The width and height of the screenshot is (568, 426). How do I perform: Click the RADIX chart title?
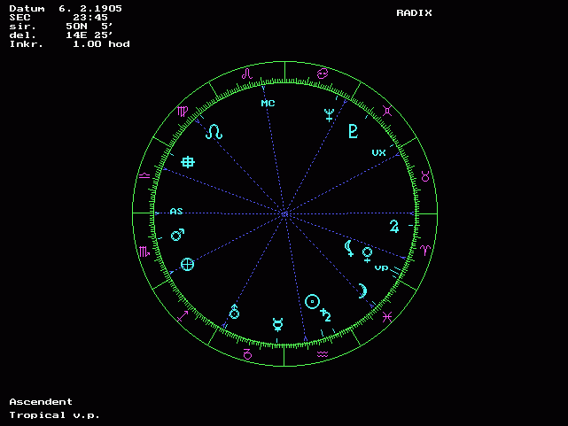(x=414, y=13)
